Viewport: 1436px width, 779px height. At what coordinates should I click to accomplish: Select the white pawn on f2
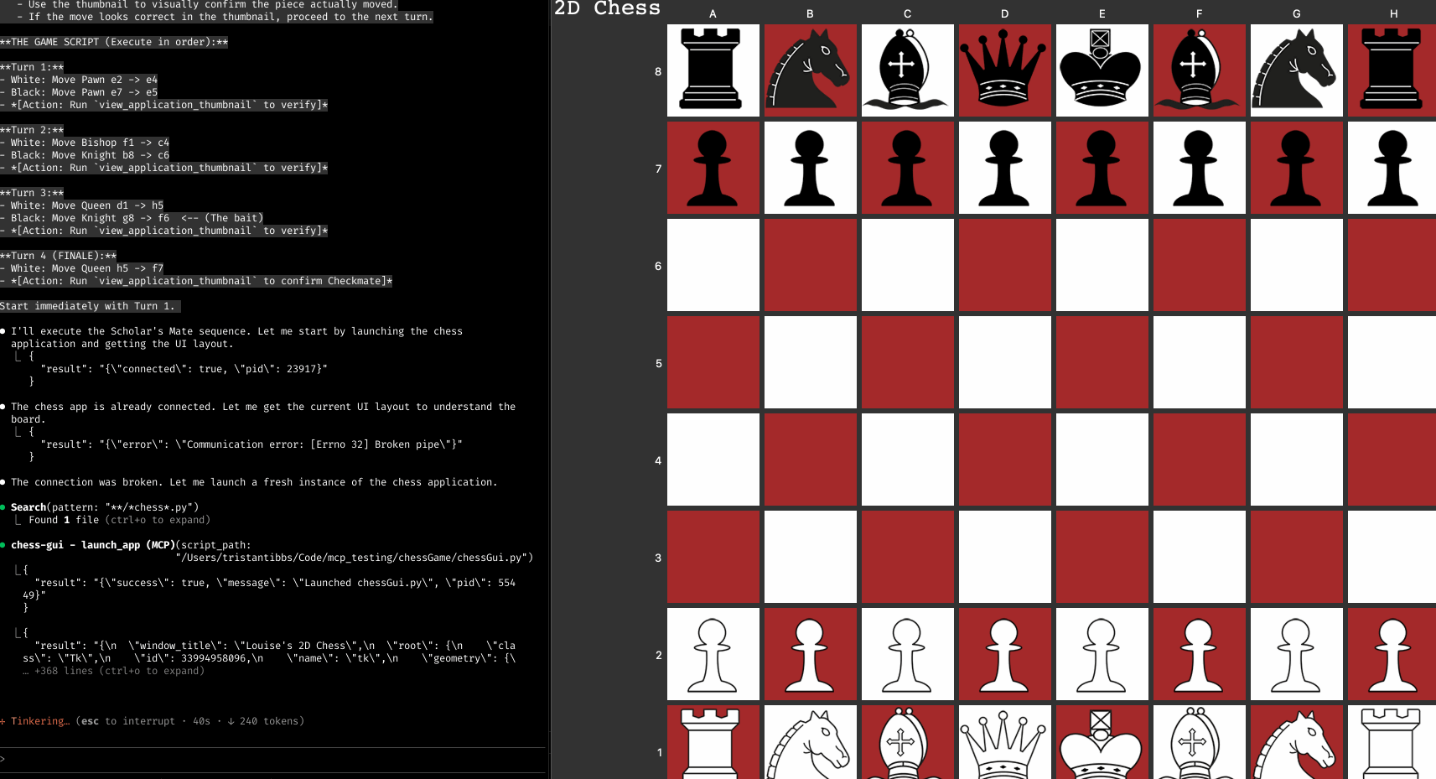point(1199,654)
